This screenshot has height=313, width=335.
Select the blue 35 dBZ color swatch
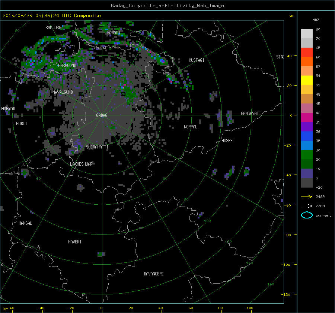coord(307,136)
